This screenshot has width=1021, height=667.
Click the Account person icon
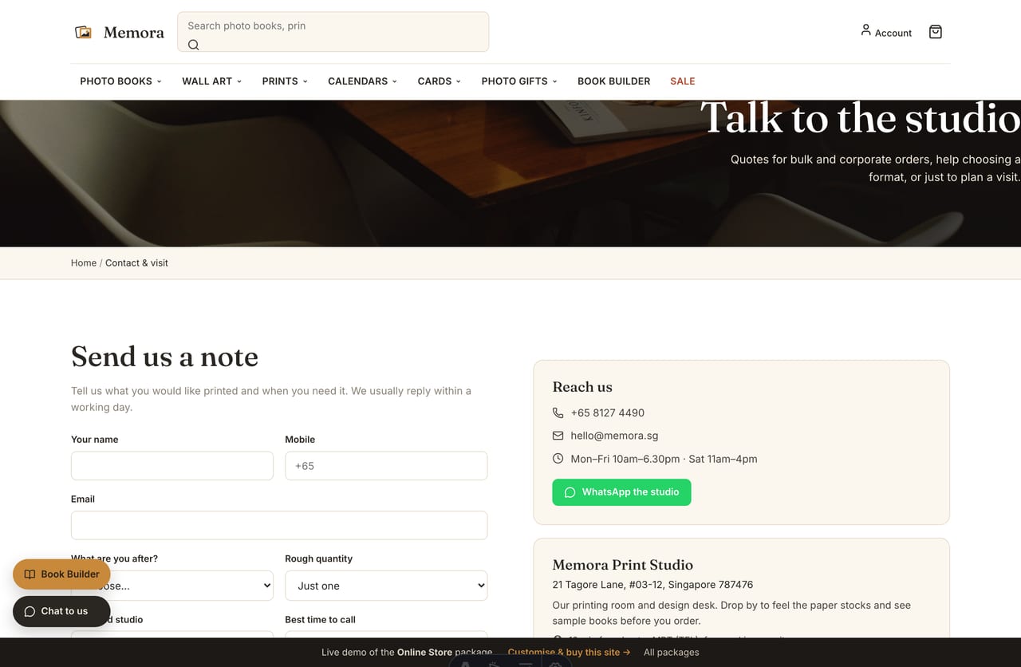click(865, 30)
